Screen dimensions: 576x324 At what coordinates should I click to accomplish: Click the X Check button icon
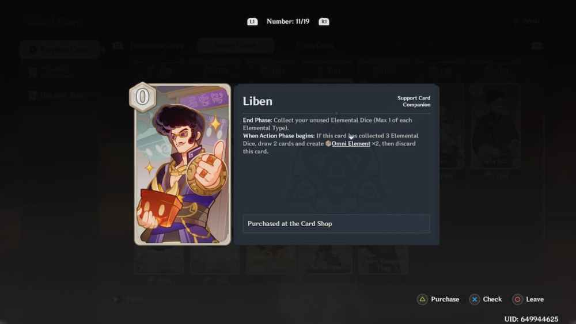point(474,299)
